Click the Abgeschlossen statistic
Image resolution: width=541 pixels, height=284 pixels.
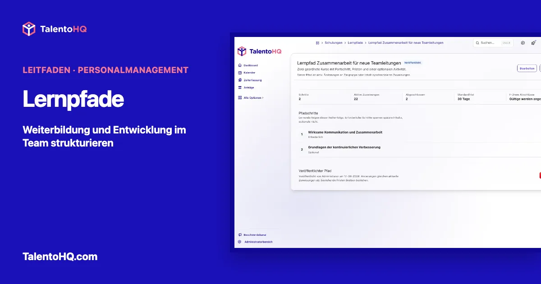click(415, 96)
